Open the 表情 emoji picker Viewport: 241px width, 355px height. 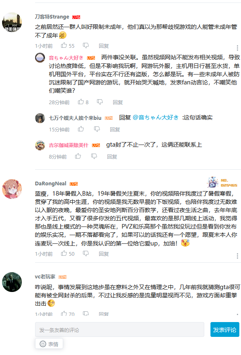49,344
